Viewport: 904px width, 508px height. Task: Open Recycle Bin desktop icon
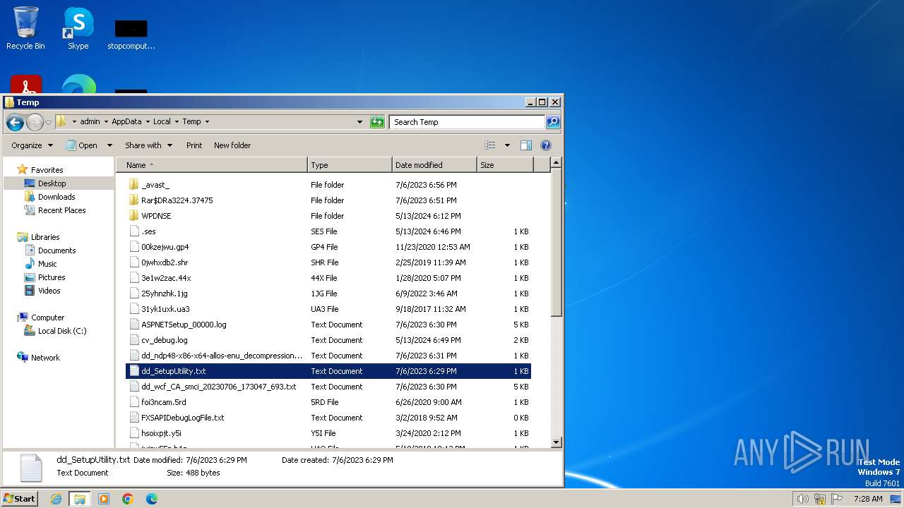25,28
